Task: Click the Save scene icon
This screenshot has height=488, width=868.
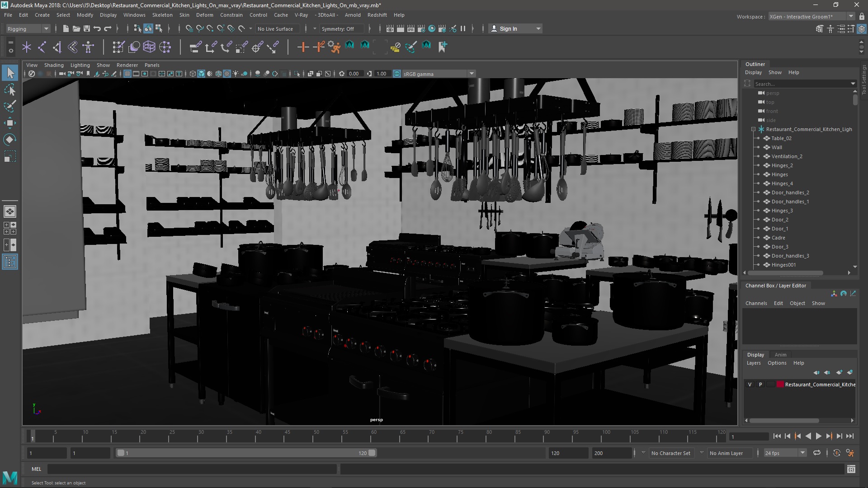Action: 87,28
